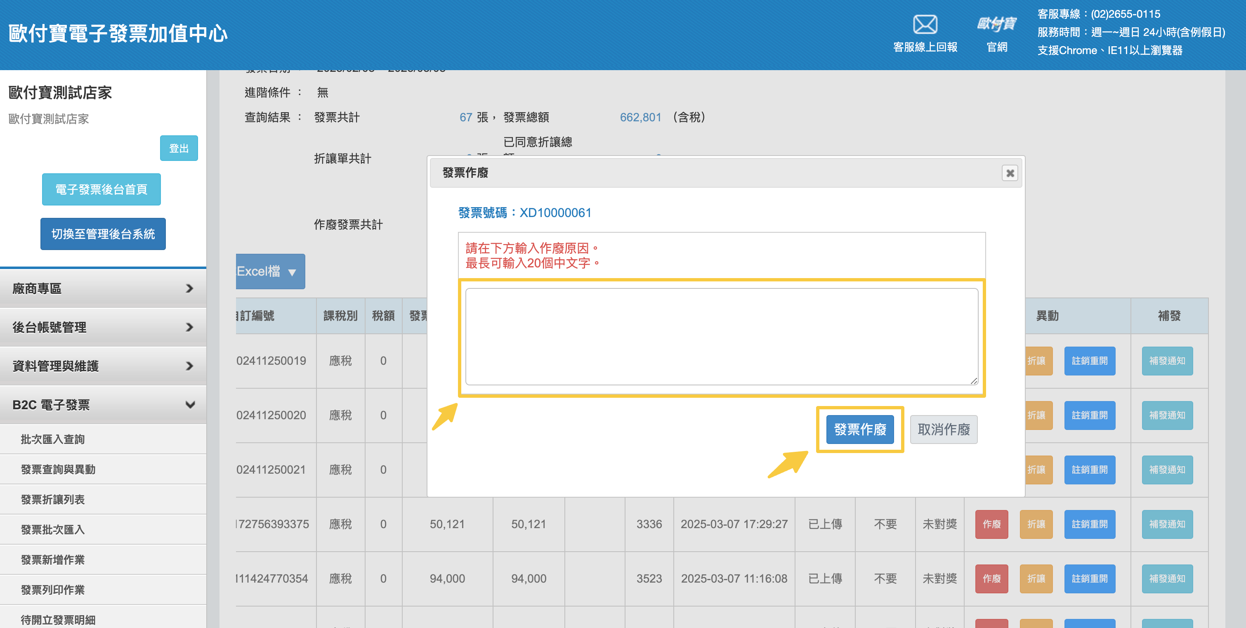
Task: Expand the 資料管理與維護 section arrow
Action: point(189,366)
